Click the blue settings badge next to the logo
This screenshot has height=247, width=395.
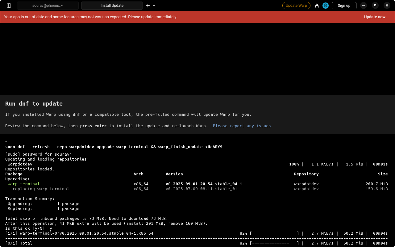(x=325, y=5)
